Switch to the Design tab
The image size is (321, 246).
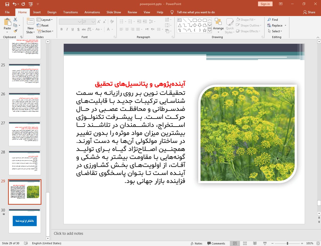click(52, 12)
